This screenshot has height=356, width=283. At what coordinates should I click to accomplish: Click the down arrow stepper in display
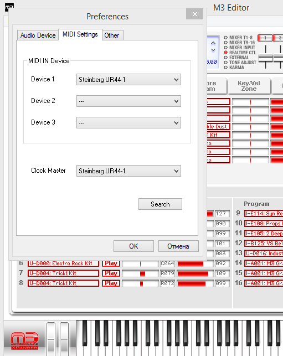pyautogui.click(x=213, y=50)
